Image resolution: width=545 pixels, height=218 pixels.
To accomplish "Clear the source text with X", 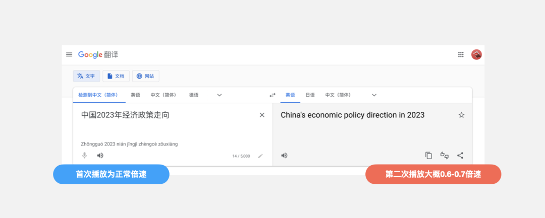I will tap(262, 115).
